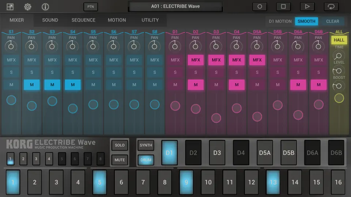
Task: Click the S1 PAN knob
Action: click(11, 46)
